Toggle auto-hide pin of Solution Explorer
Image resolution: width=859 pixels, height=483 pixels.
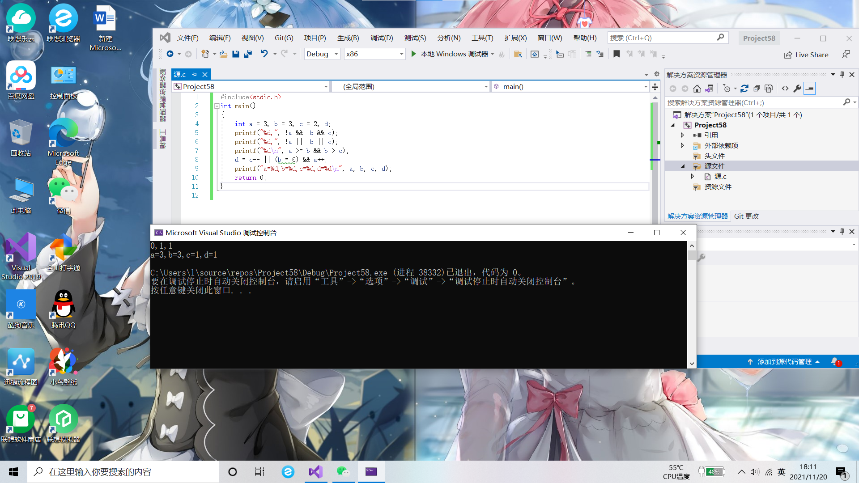tap(842, 75)
